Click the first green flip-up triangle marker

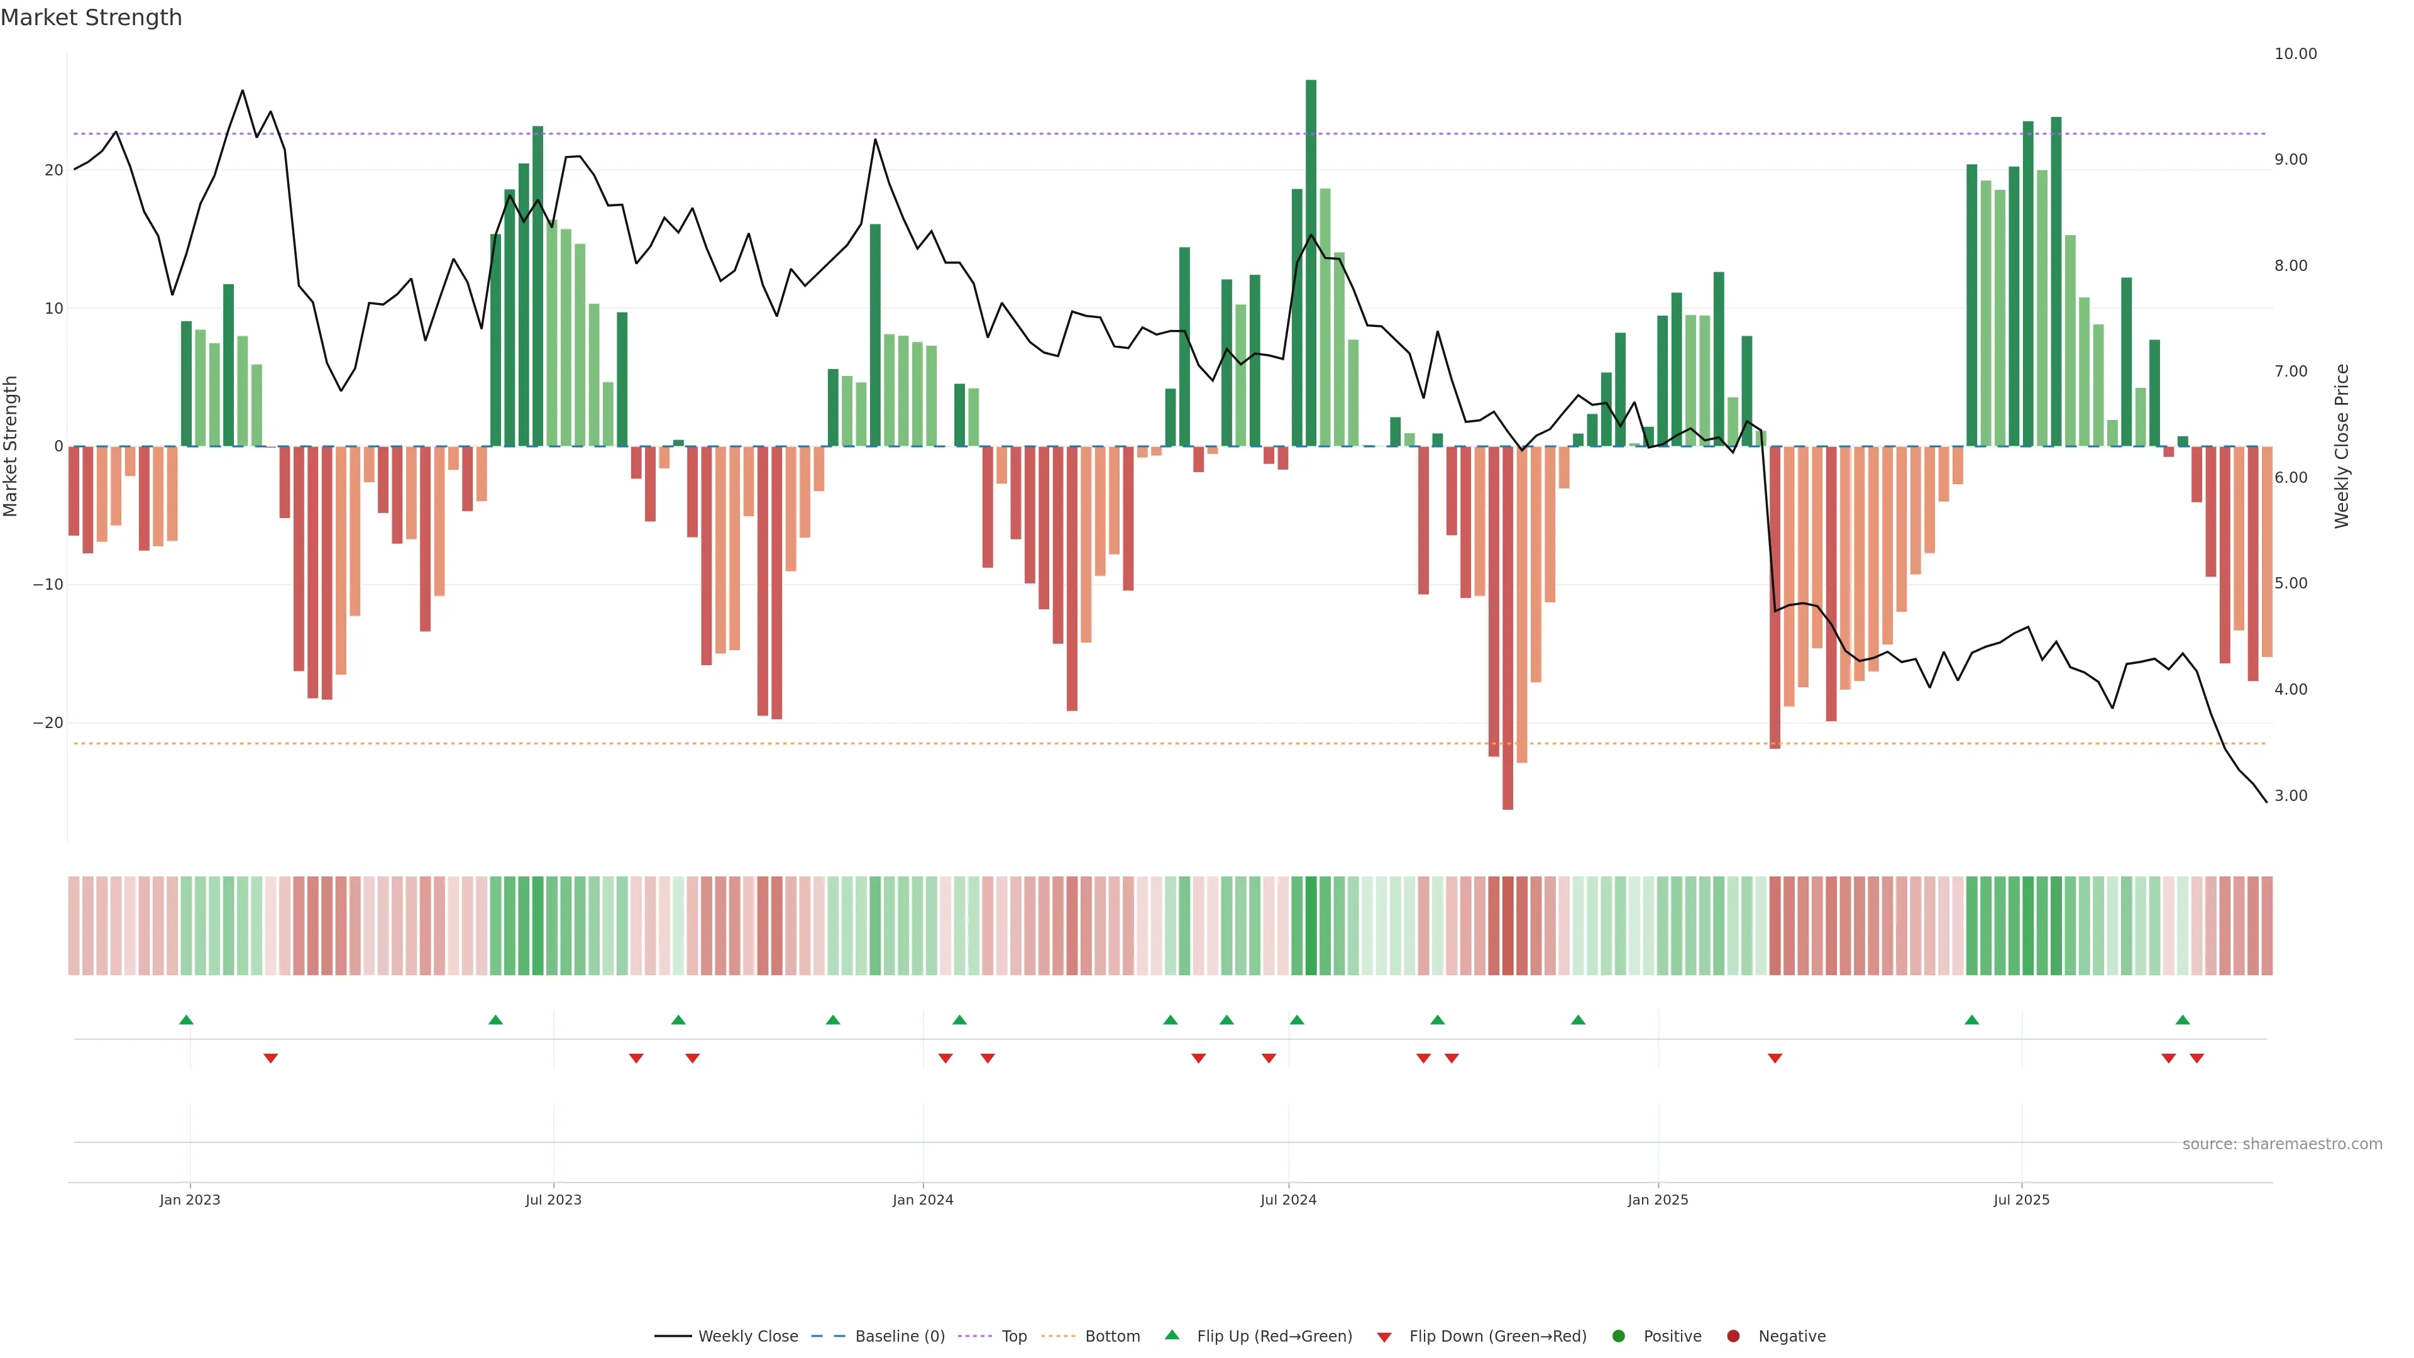point(187,1020)
